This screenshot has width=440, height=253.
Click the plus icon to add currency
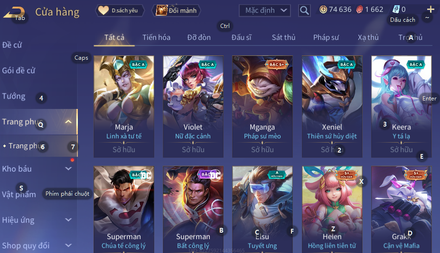tap(431, 9)
